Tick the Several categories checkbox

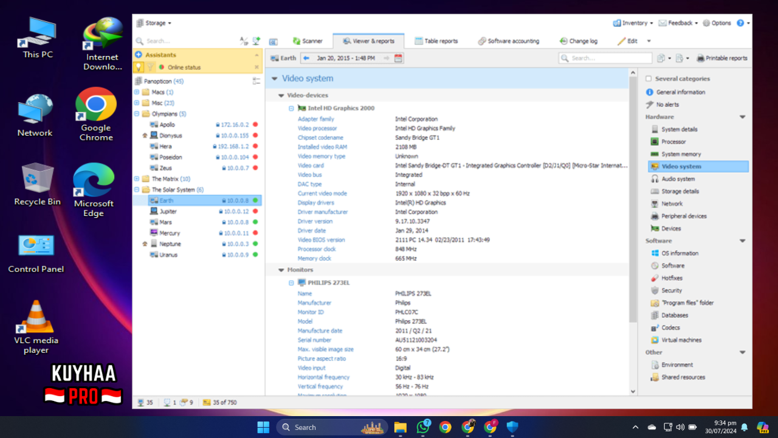pyautogui.click(x=649, y=78)
